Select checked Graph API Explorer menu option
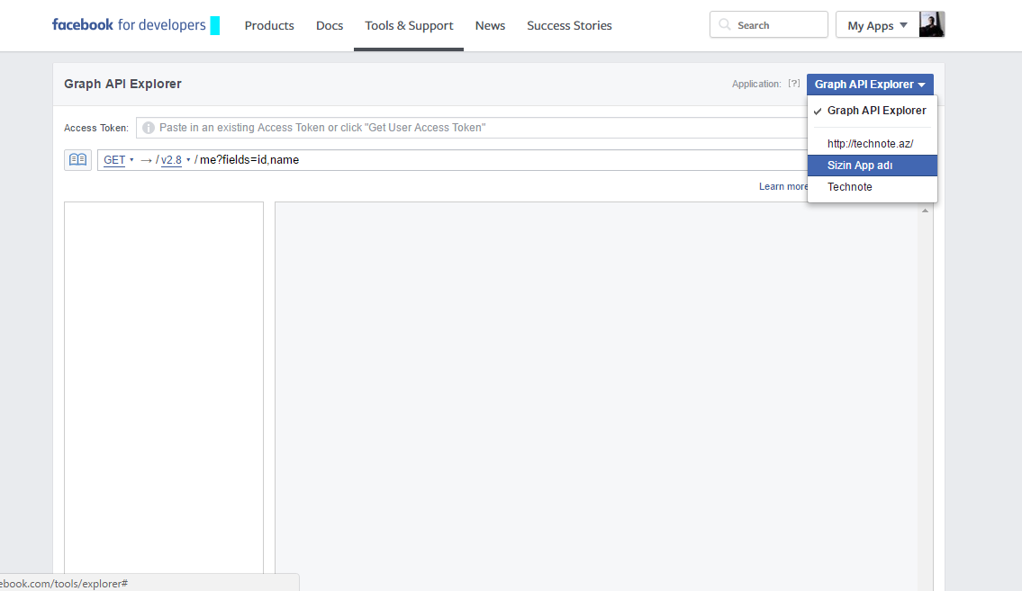The height and width of the screenshot is (591, 1022). tap(875, 111)
